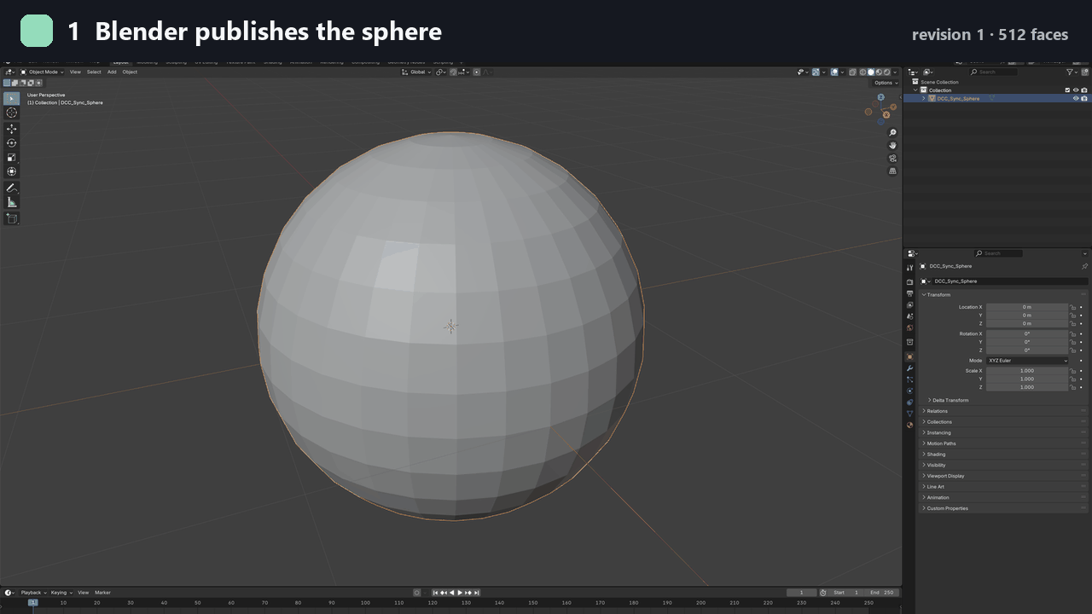Viewport: 1092px width, 614px height.
Task: Open the Physics properties tab
Action: coord(910,391)
